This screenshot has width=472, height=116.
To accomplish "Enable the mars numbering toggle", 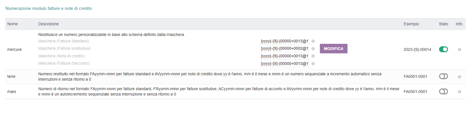I will click(x=443, y=92).
